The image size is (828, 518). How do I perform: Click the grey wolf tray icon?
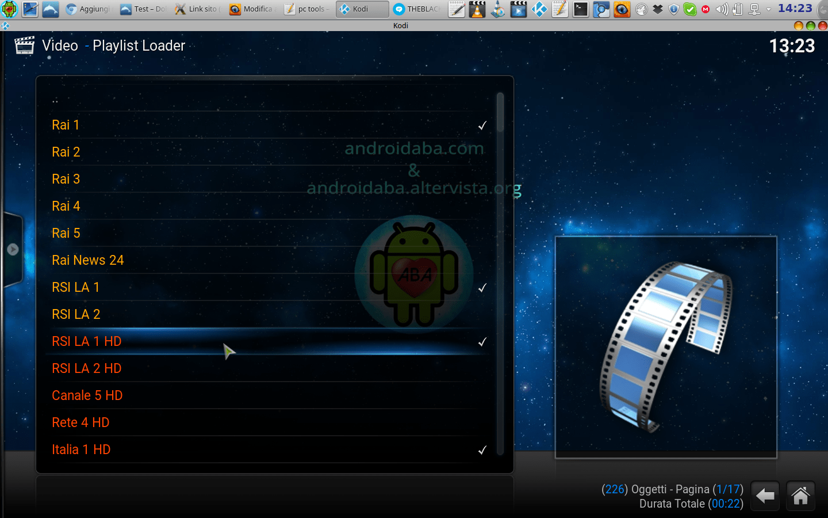[x=642, y=9]
